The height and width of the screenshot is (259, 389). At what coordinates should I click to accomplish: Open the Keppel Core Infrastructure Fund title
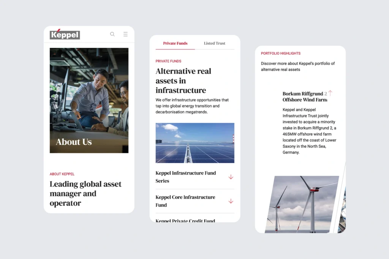(185, 201)
